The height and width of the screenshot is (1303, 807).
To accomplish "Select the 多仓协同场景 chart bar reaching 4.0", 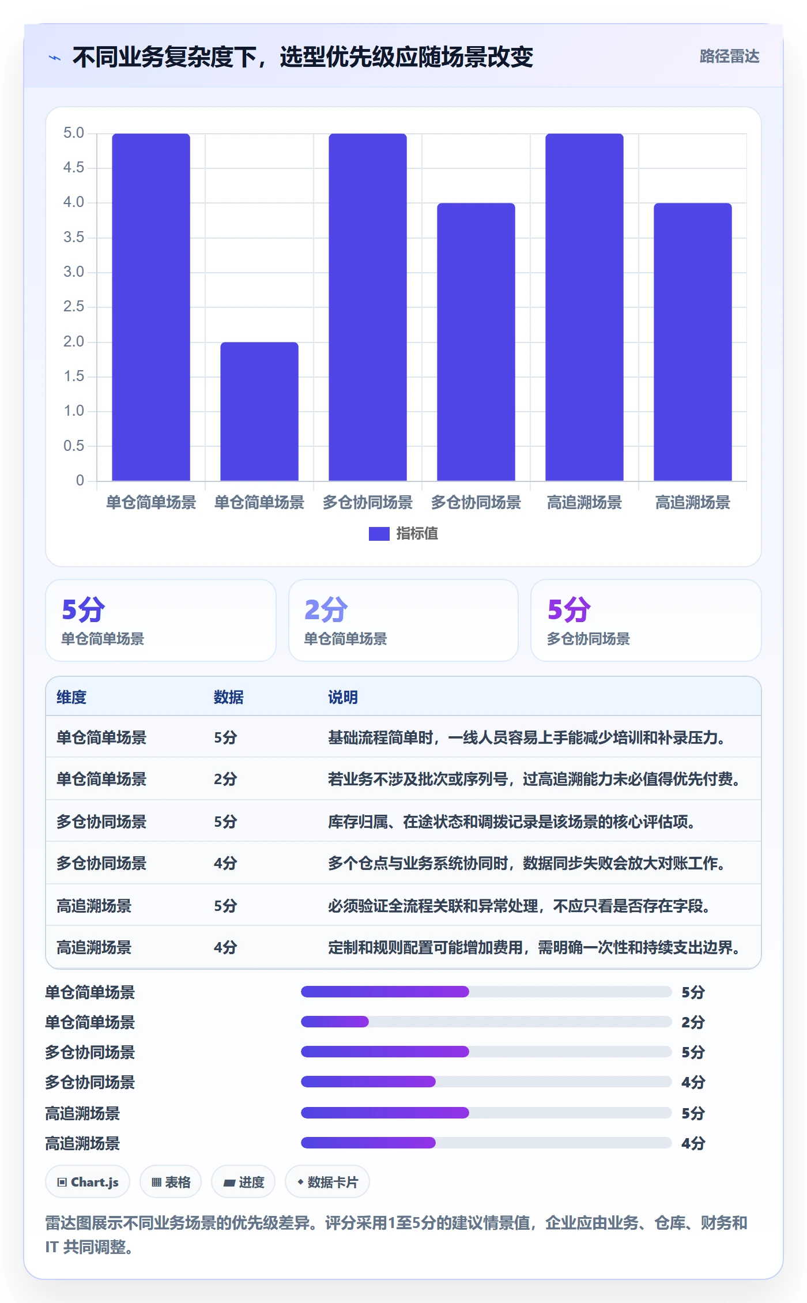I will (x=476, y=342).
